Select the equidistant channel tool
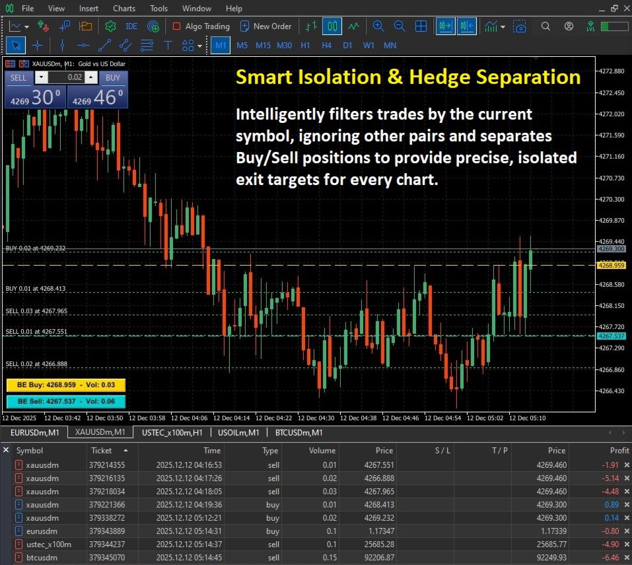 coord(125,46)
